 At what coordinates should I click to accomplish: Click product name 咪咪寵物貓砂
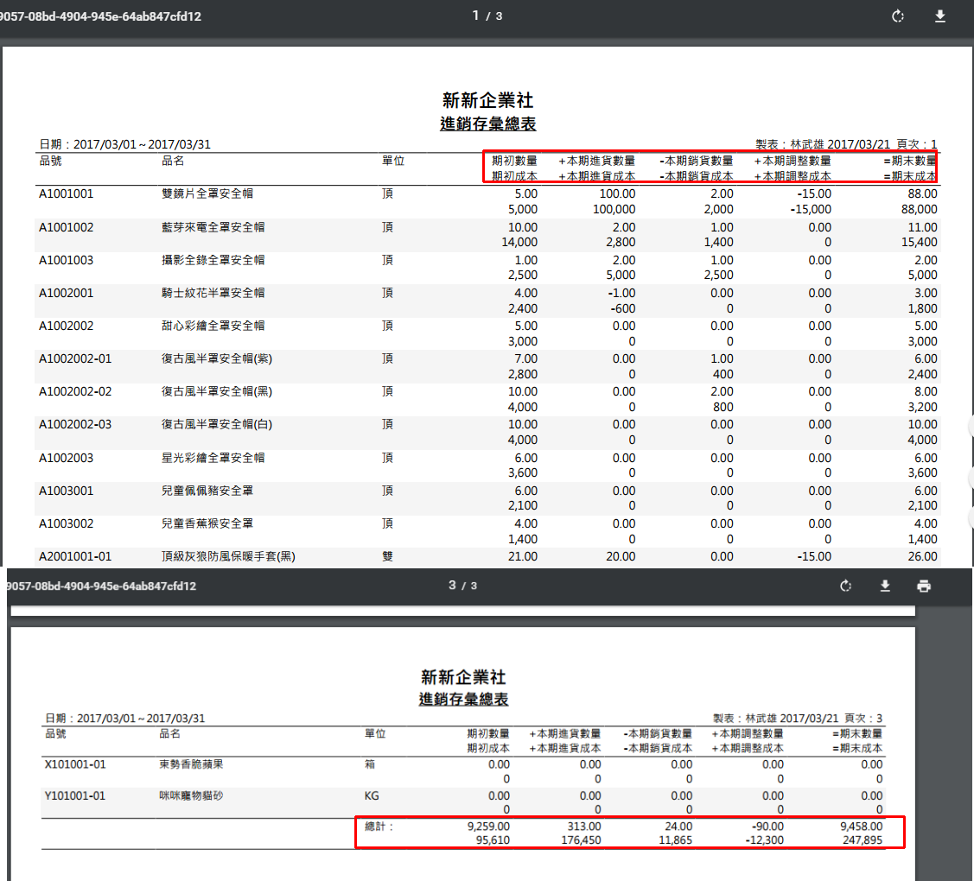[191, 796]
